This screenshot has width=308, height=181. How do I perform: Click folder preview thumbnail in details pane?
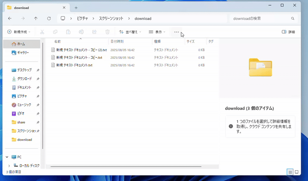point(261,67)
